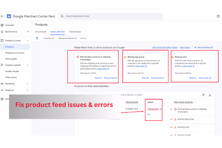Download the products needing attention list
The image size is (222, 148).
(x=210, y=95)
